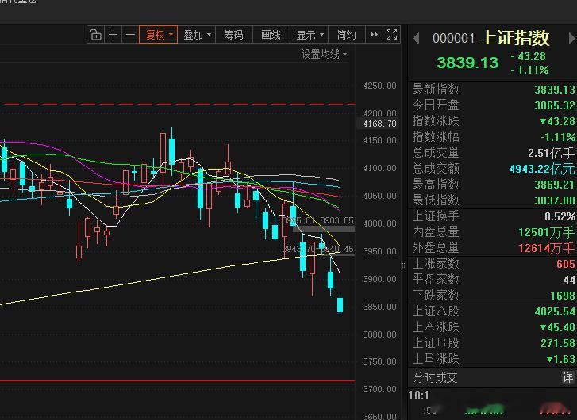
Task: Select the 画线 drawing tool button
Action: click(x=271, y=35)
